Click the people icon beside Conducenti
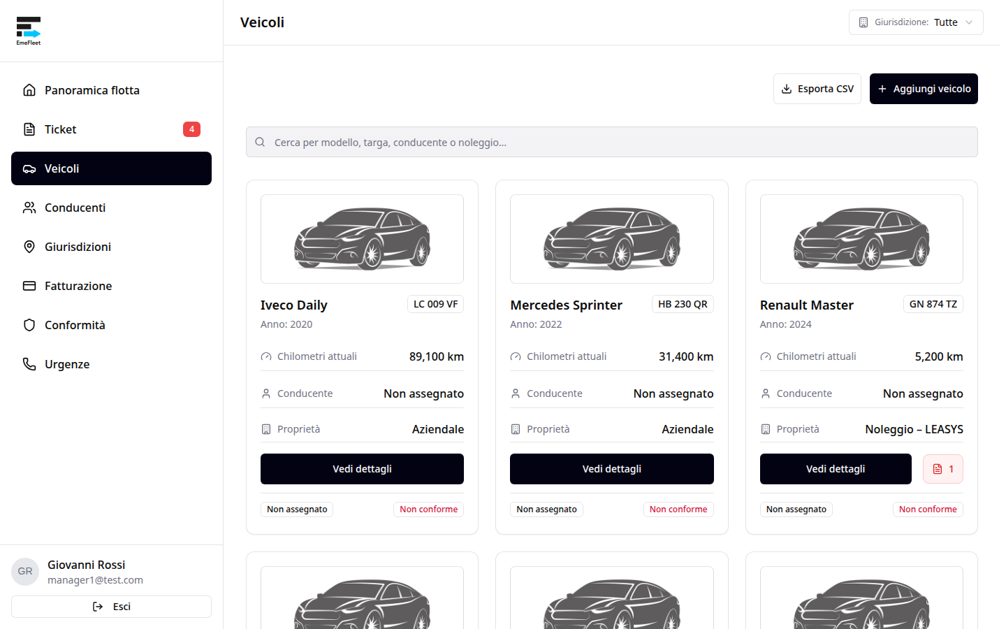The image size is (1006, 629). pyautogui.click(x=29, y=208)
